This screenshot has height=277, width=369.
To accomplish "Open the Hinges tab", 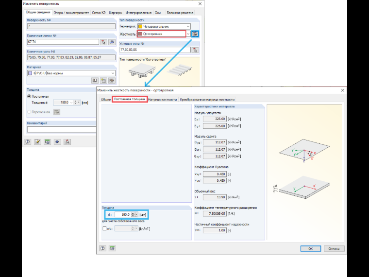I will pos(116,13).
